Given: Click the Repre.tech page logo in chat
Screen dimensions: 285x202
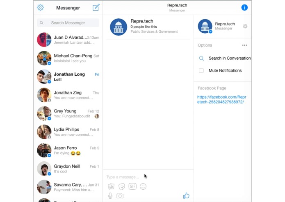Looking at the screenshot, I should click(x=119, y=27).
